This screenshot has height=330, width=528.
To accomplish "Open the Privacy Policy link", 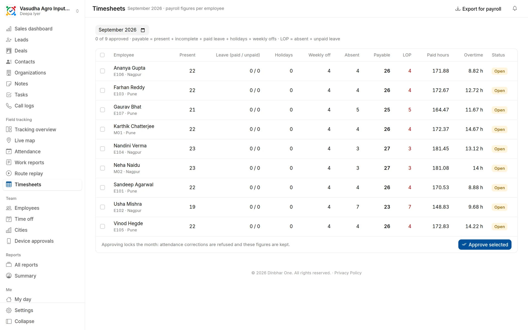I will click(348, 273).
